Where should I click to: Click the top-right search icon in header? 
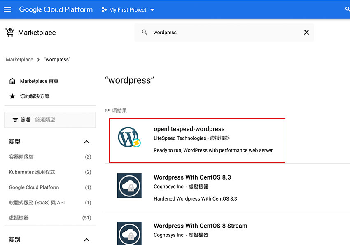tap(347, 9)
